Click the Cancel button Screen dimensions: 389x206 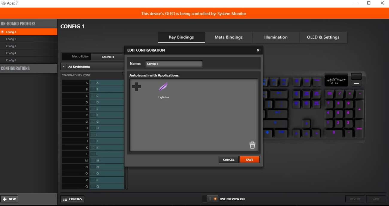pyautogui.click(x=228, y=160)
